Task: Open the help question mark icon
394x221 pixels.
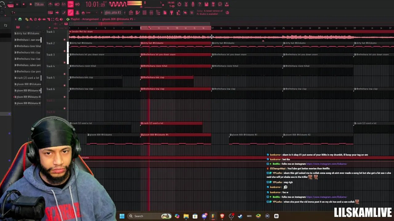Action: tap(199, 4)
